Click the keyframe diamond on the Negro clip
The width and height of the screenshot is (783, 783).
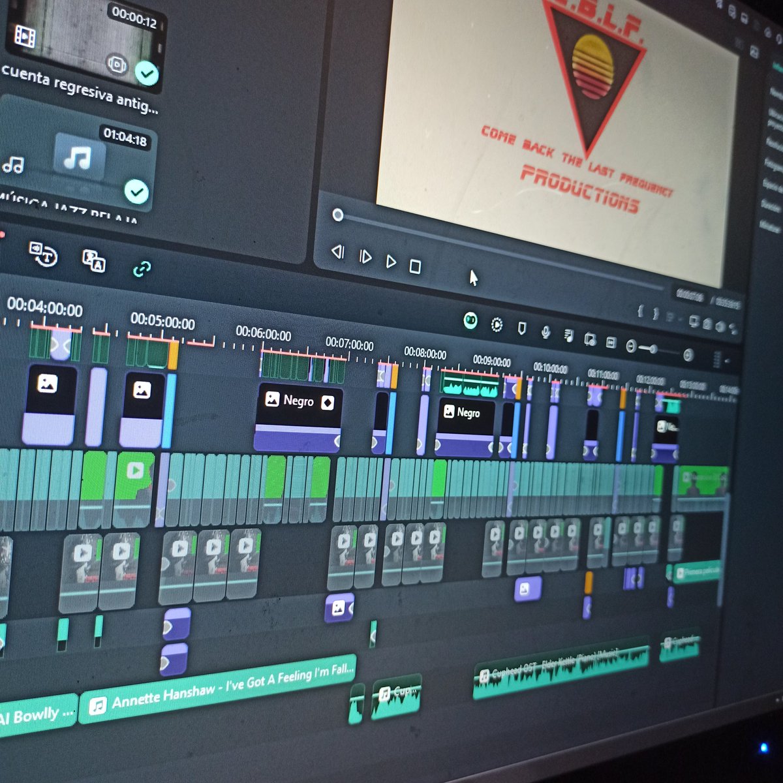[328, 403]
